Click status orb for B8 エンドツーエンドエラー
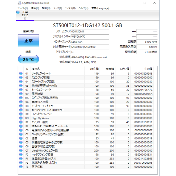The image size is (176, 176). (21, 106)
